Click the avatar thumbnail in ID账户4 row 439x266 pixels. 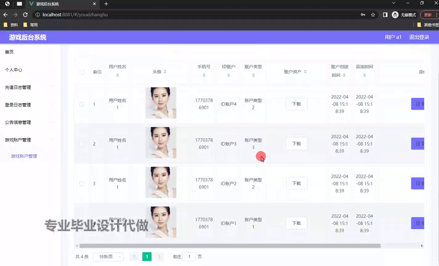[161, 103]
